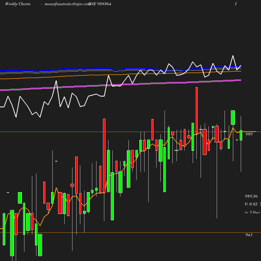Click the 'Weekly Charts' title text
The height and width of the screenshot is (261, 261).
coord(18,4)
